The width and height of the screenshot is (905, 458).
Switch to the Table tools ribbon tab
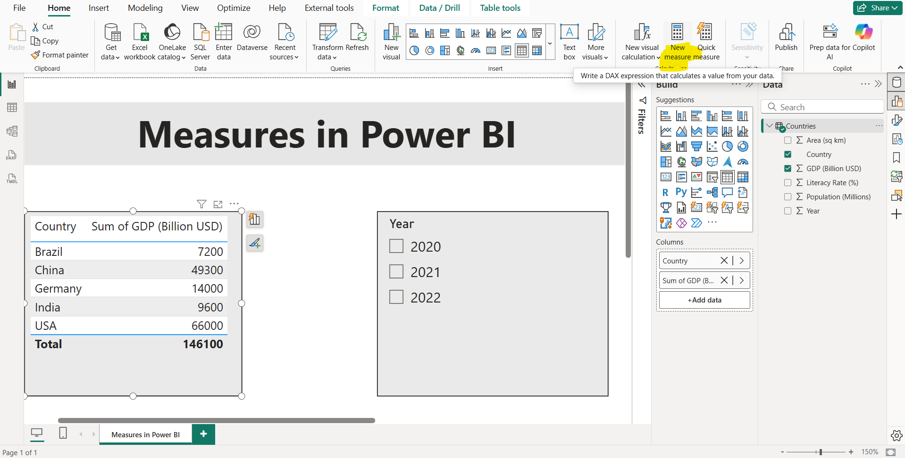pos(500,8)
